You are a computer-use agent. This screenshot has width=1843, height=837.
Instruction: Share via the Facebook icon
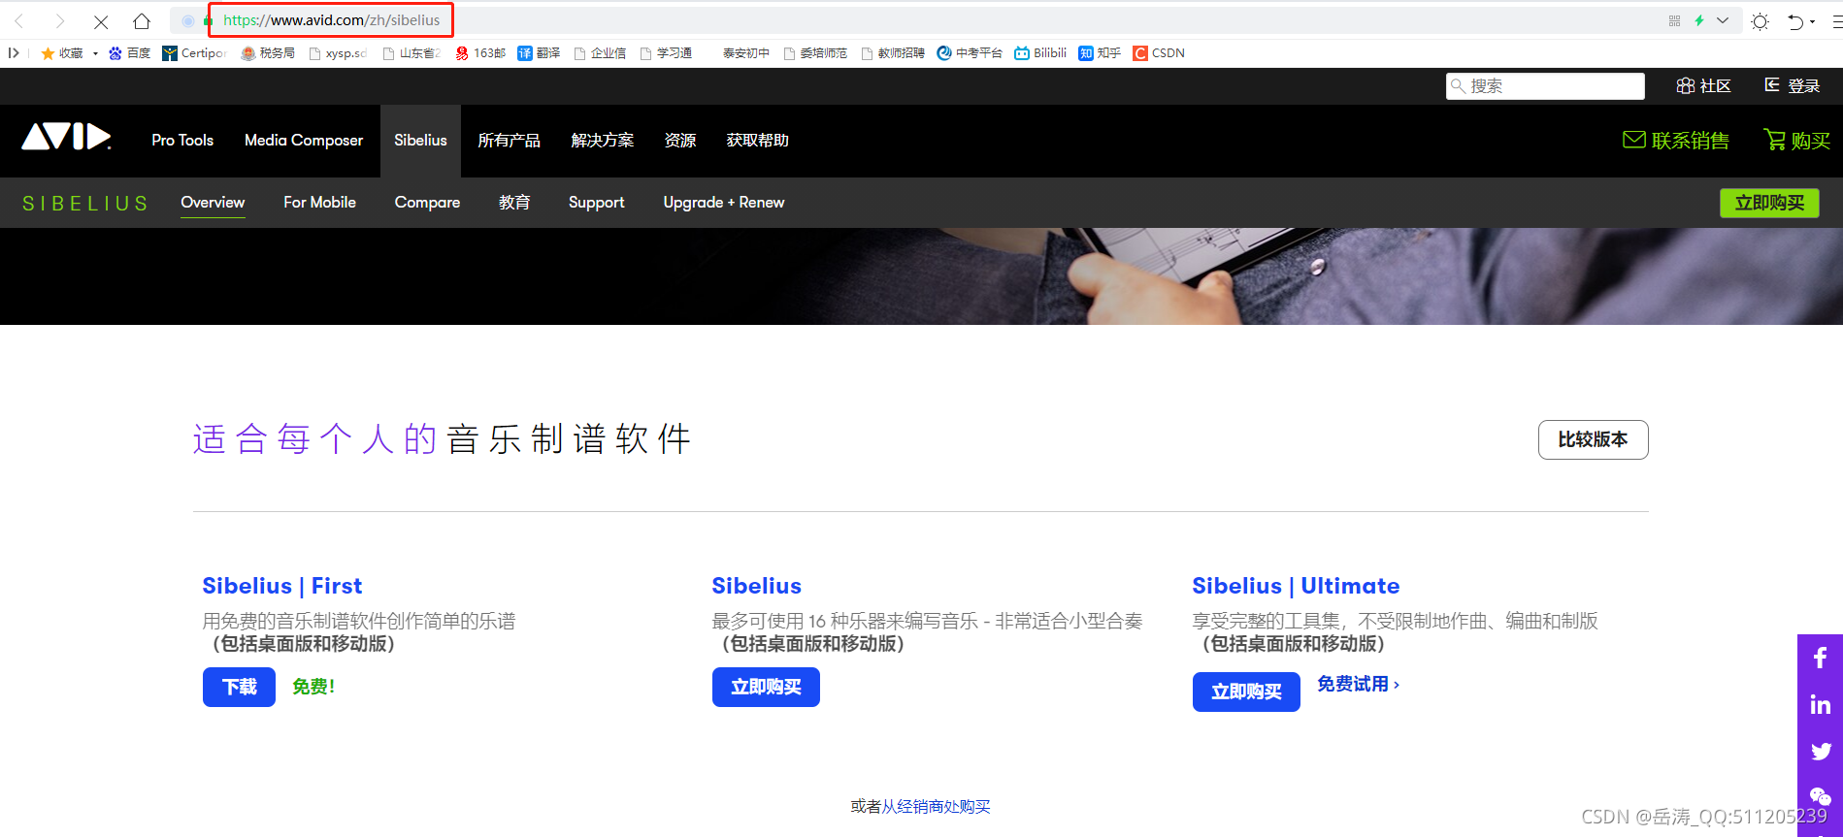click(1821, 659)
